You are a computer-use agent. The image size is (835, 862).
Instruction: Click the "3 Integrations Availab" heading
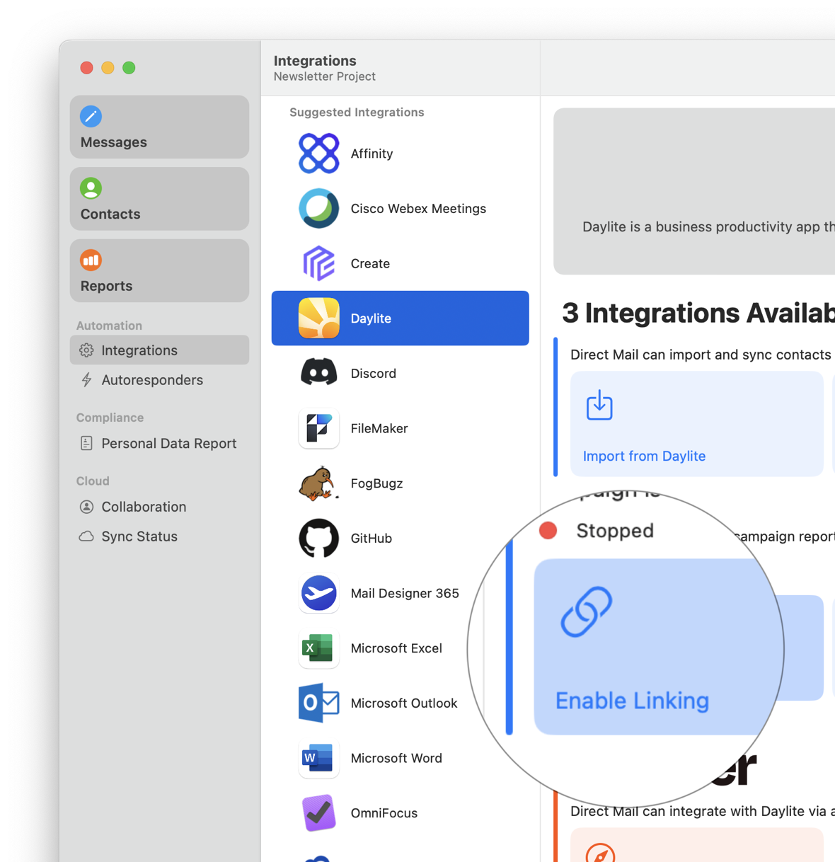point(698,313)
